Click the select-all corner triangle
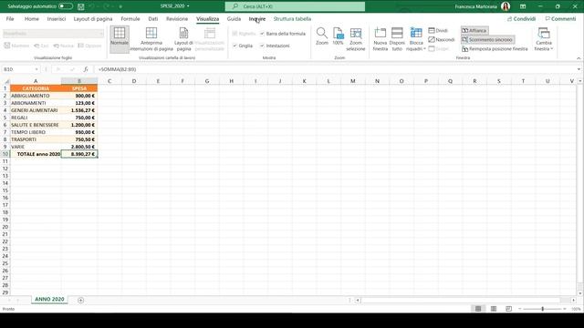This screenshot has height=328, width=584. click(x=6, y=81)
